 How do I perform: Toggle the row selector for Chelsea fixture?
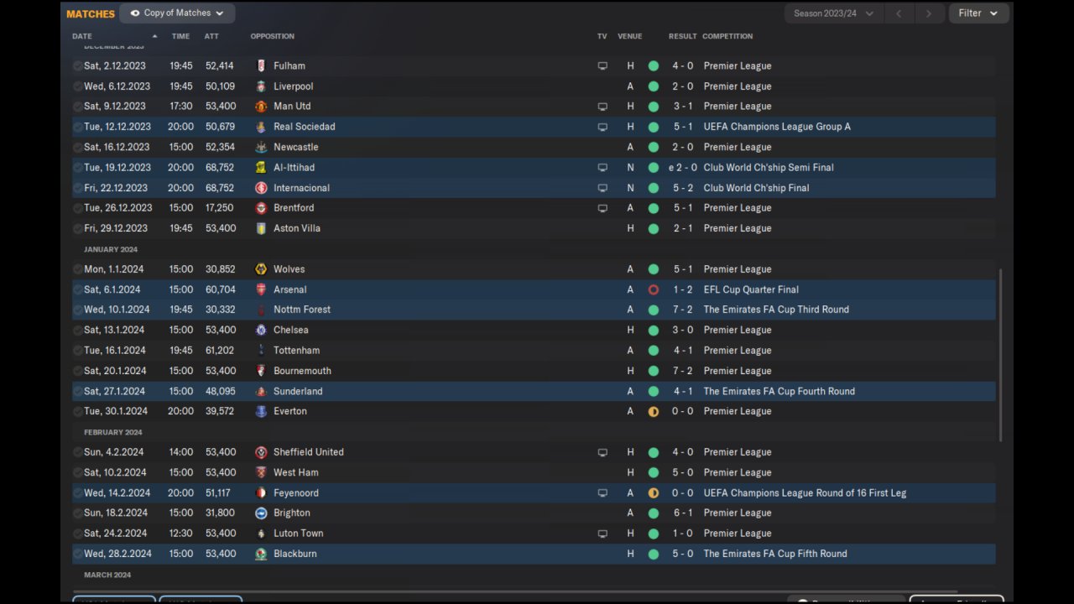tap(78, 331)
